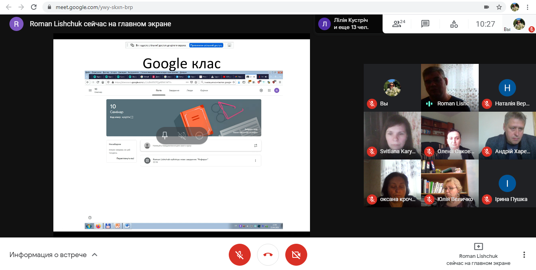Select Roman Lishchuk's video tile

[450, 88]
